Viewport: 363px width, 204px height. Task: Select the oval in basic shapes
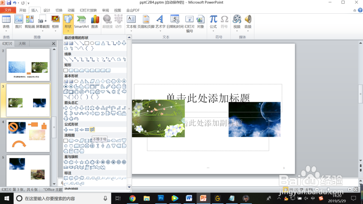[76, 81]
